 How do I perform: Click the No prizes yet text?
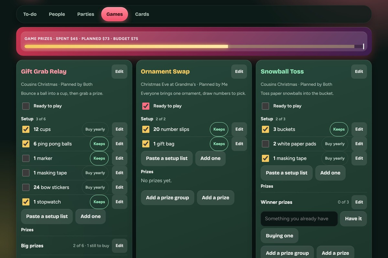pyautogui.click(x=156, y=181)
